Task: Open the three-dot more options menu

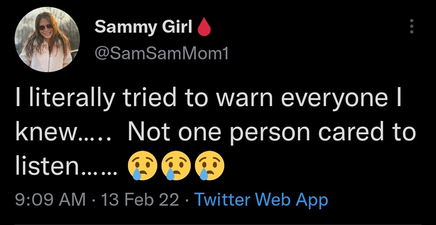Action: click(x=412, y=26)
